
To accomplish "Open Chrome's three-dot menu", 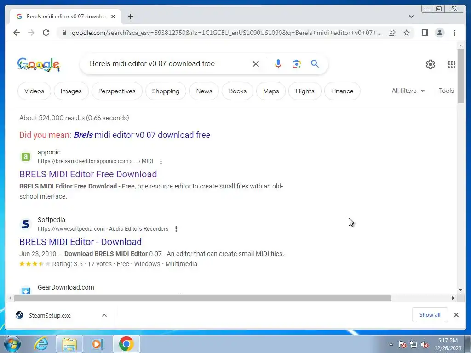I will coord(454,33).
